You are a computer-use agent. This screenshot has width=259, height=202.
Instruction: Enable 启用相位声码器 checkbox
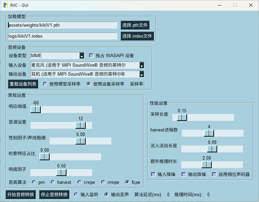(x=214, y=175)
